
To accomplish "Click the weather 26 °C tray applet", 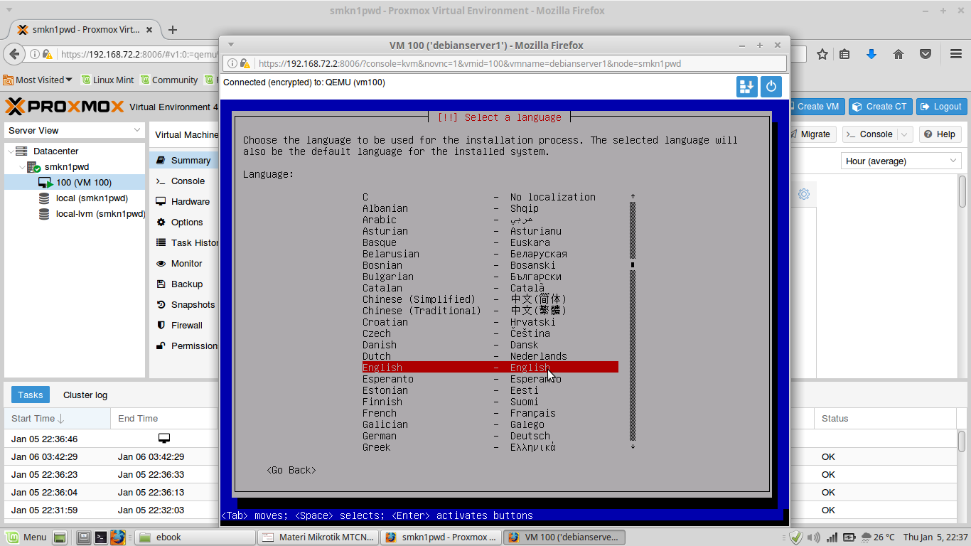I will pos(876,537).
